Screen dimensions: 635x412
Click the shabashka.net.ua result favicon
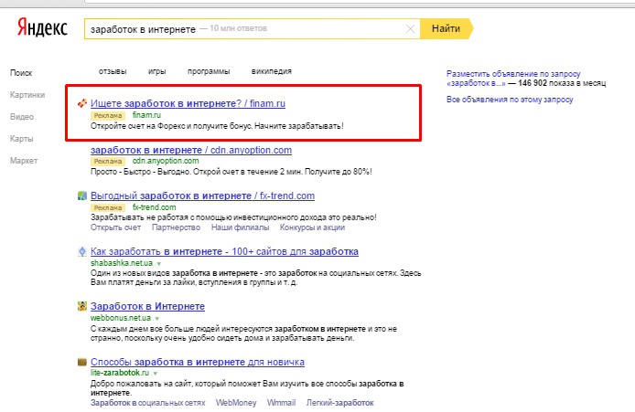point(81,251)
